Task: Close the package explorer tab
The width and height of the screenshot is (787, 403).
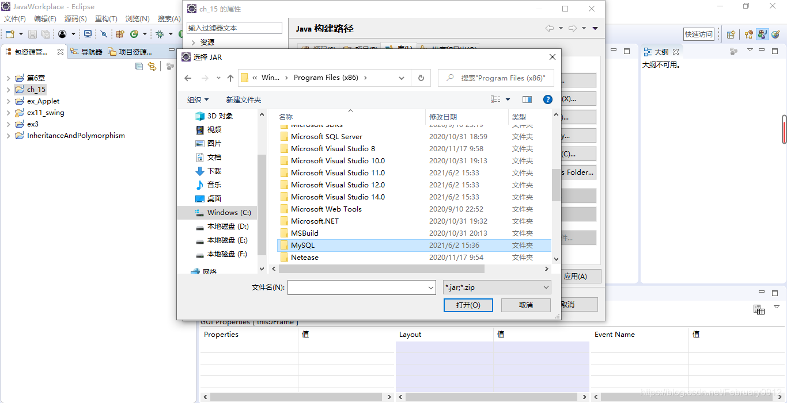Action: pos(60,52)
